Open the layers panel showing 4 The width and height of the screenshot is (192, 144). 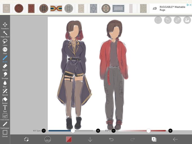(x=154, y=139)
